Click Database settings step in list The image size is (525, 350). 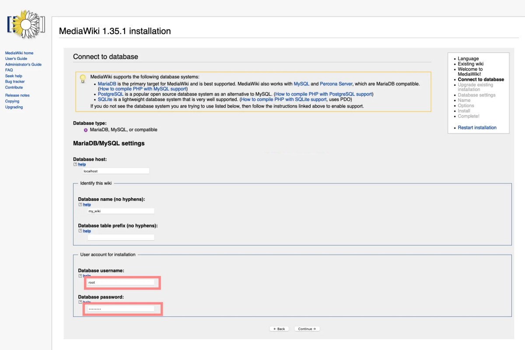(x=476, y=95)
